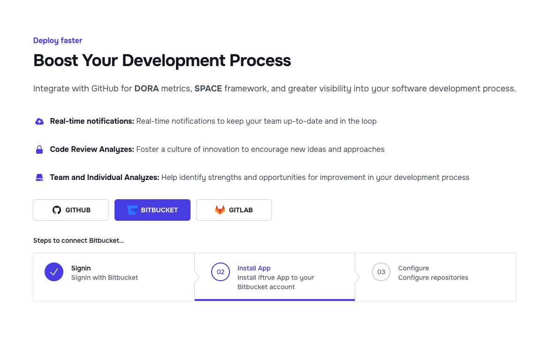
Task: Click the GitLab fox logo icon
Action: (220, 210)
